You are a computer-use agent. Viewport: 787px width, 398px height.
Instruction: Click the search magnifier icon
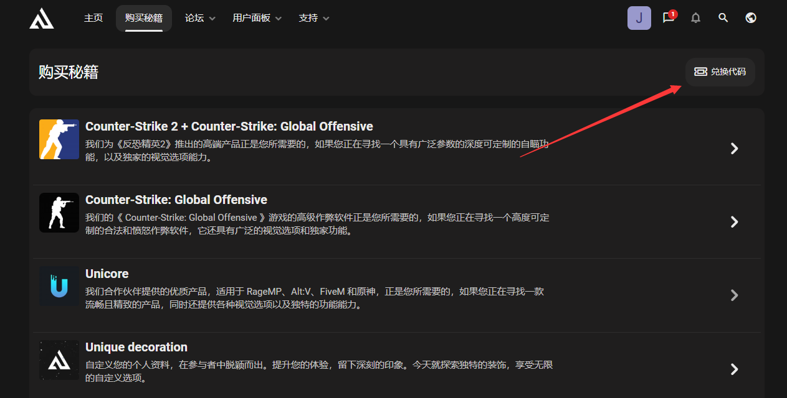point(723,18)
